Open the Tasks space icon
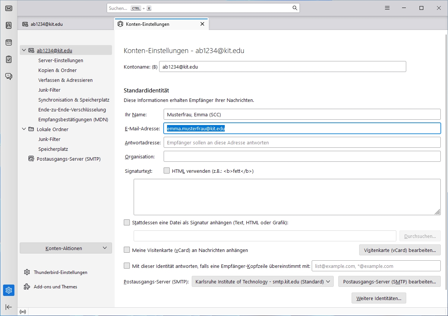This screenshot has height=316, width=448. click(x=9, y=59)
